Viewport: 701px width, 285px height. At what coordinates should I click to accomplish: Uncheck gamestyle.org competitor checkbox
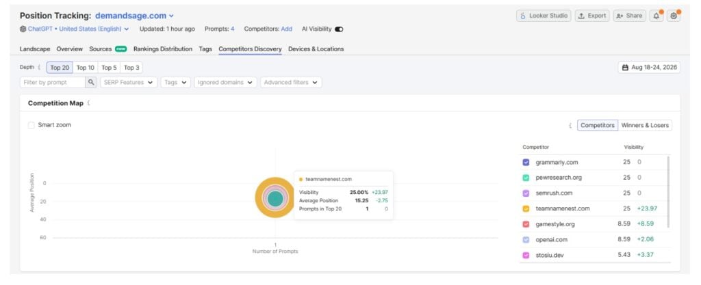(x=526, y=224)
